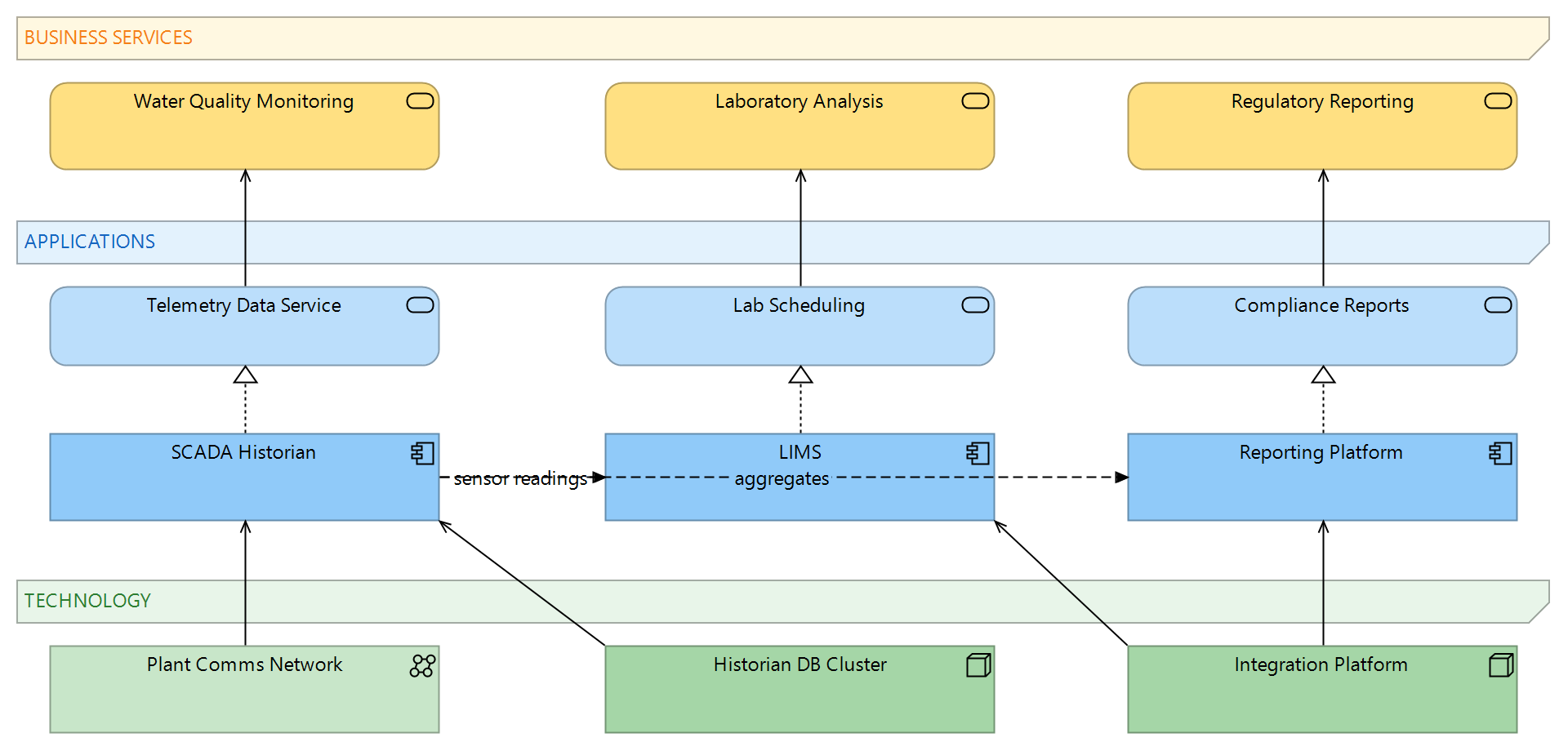Click the 'aggregates' flow label

[782, 479]
